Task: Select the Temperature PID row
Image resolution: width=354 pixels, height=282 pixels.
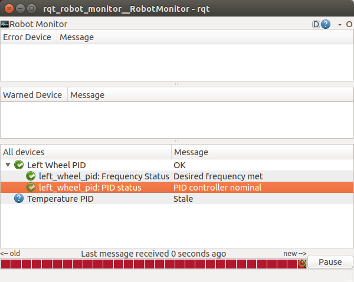Action: click(60, 199)
